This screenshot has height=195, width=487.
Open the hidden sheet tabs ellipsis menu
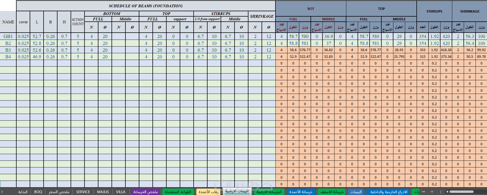(x=423, y=192)
